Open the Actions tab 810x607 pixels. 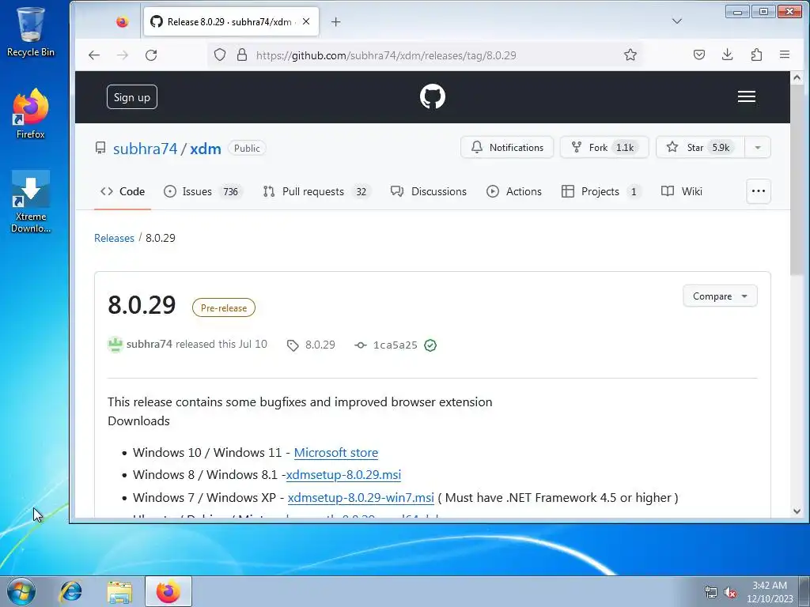click(x=514, y=191)
